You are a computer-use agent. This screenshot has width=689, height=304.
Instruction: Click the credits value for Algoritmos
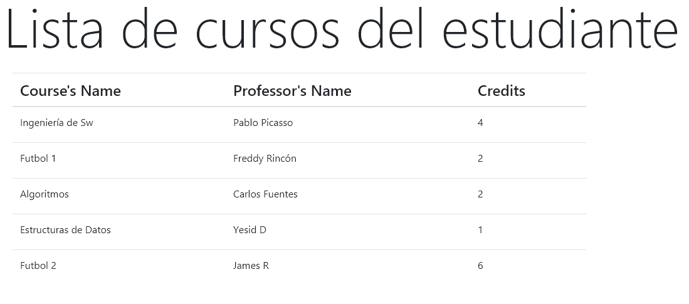480,194
